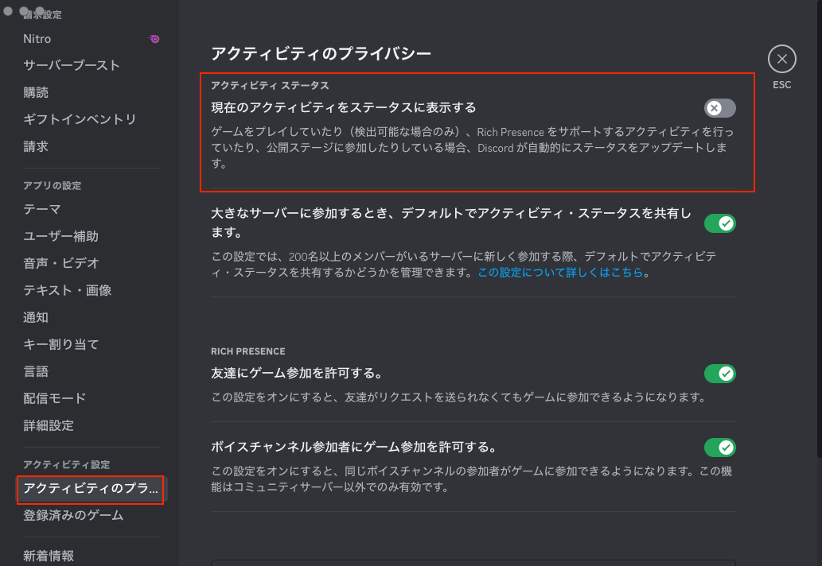Toggle showing current activity in status

click(x=719, y=108)
